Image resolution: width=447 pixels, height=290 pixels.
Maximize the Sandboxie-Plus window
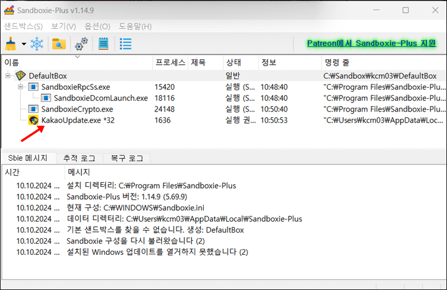point(406,10)
